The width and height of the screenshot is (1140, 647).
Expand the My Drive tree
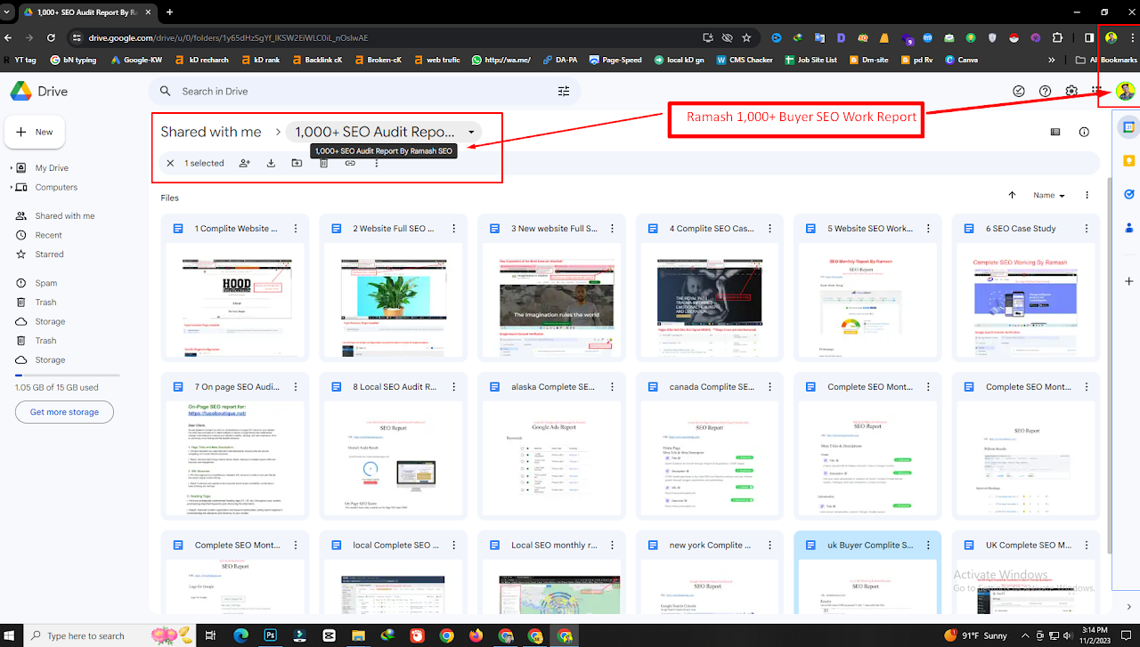pyautogui.click(x=10, y=167)
